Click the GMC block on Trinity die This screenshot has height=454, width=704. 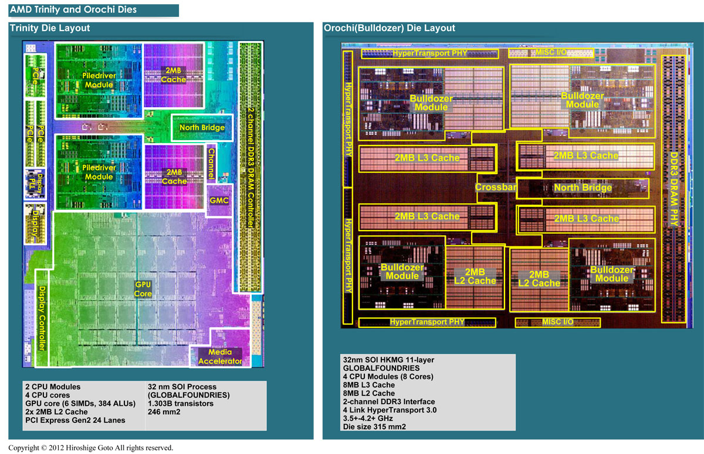tap(218, 201)
